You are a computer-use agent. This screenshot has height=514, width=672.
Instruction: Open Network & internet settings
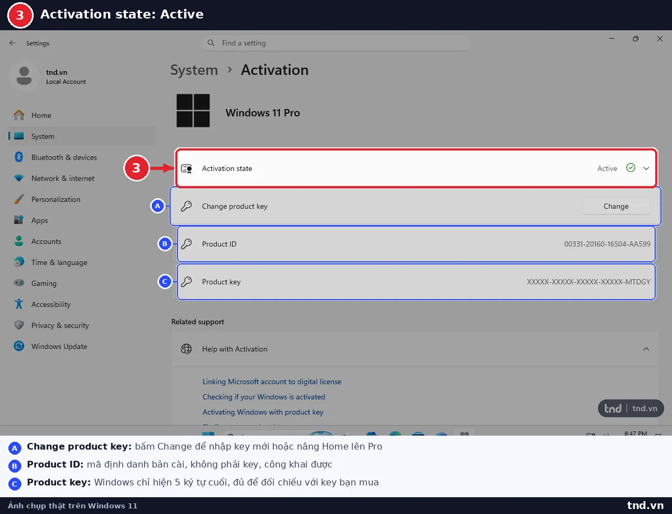(82, 178)
